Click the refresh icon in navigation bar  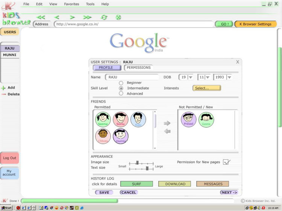coord(104,17)
